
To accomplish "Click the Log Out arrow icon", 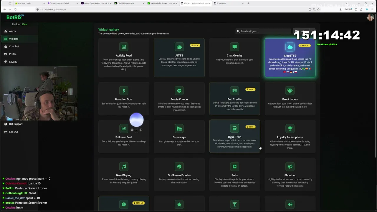I will (6, 132).
